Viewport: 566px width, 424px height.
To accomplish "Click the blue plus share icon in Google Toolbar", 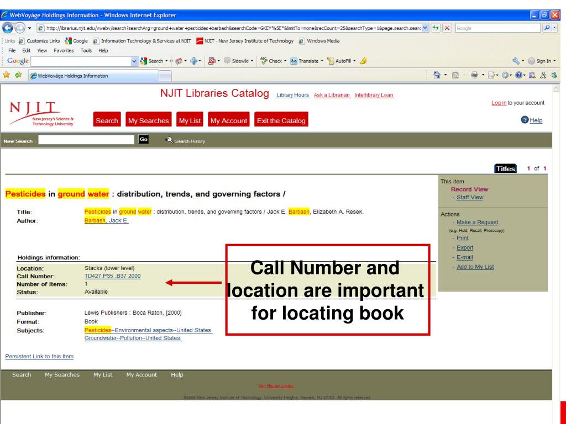I will [194, 61].
